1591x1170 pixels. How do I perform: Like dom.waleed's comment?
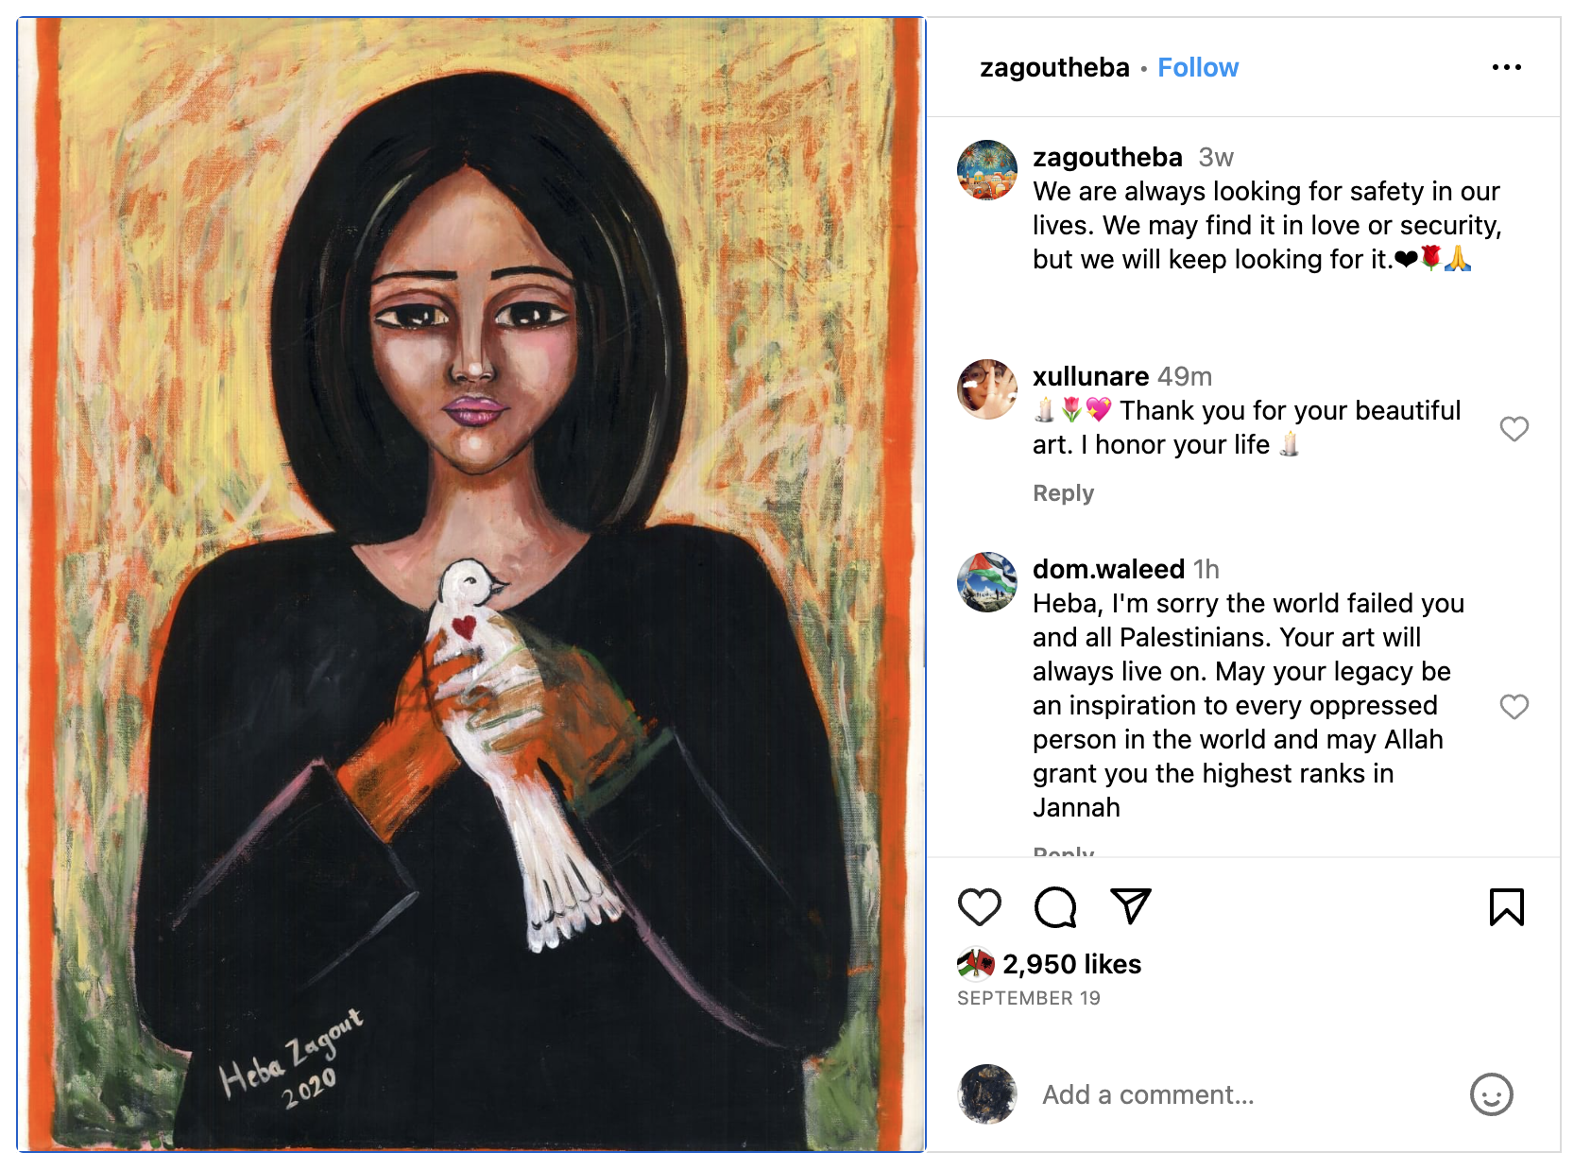click(1514, 707)
